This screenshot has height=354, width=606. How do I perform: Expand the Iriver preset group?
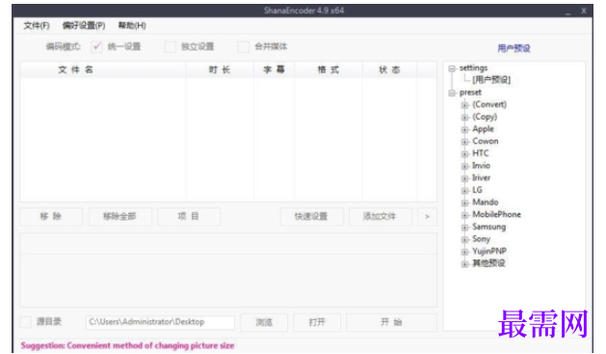point(464,178)
